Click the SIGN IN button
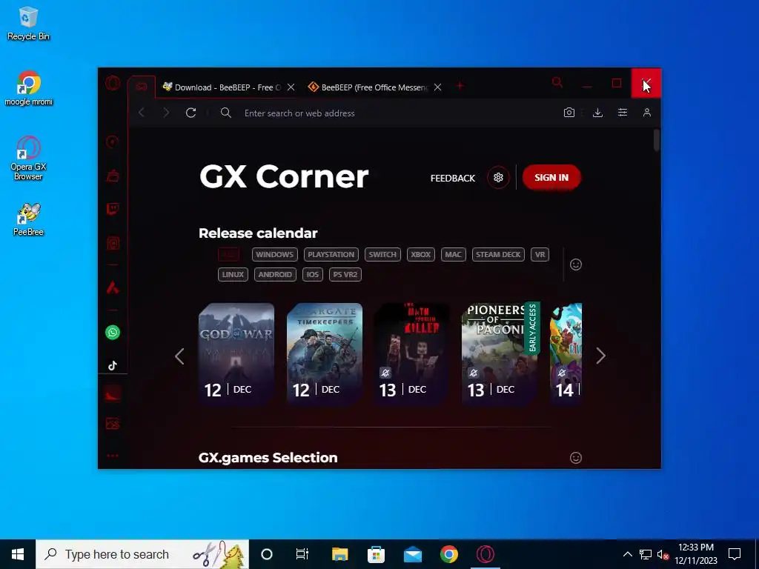Image resolution: width=759 pixels, height=569 pixels. [x=551, y=178]
